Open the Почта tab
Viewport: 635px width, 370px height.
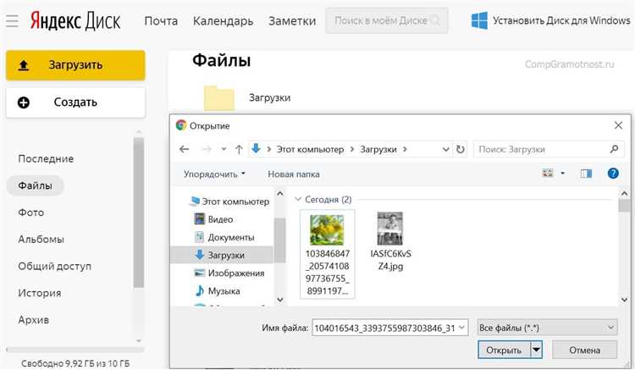point(161,19)
